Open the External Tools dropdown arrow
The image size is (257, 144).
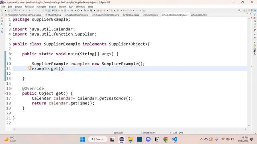94,10
